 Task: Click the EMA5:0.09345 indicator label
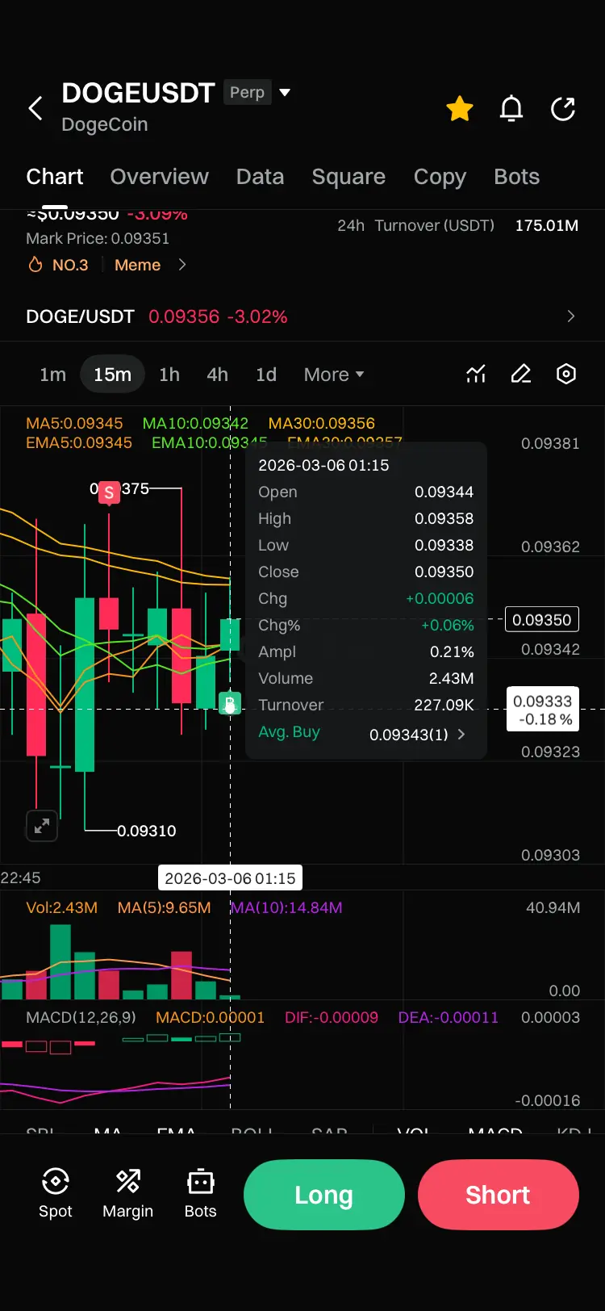pyautogui.click(x=79, y=442)
